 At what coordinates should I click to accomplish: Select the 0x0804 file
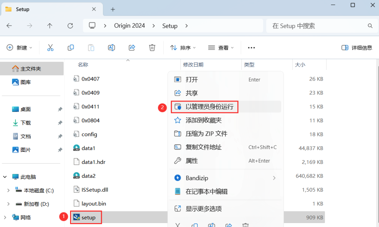click(86, 120)
